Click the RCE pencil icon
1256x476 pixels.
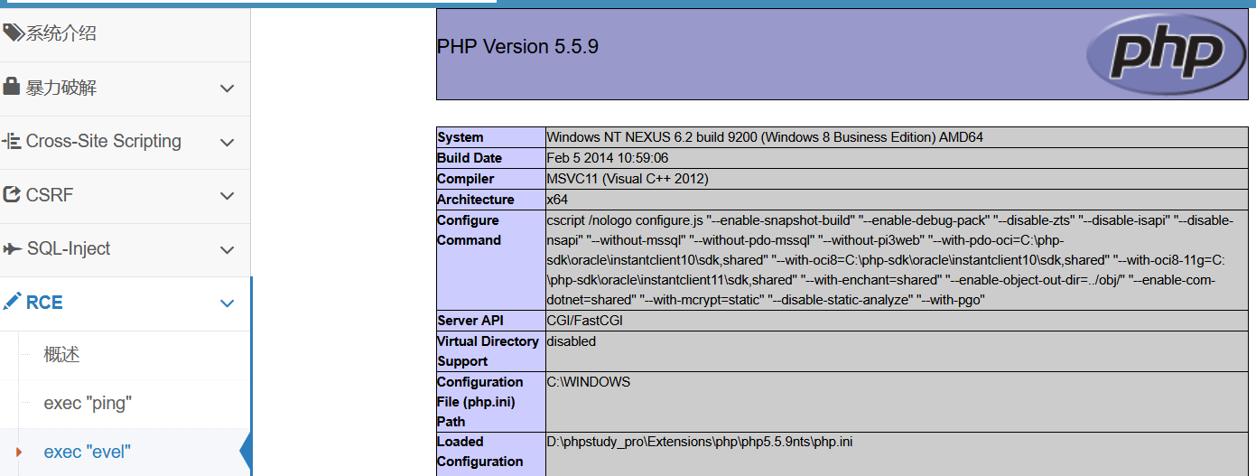(x=12, y=302)
